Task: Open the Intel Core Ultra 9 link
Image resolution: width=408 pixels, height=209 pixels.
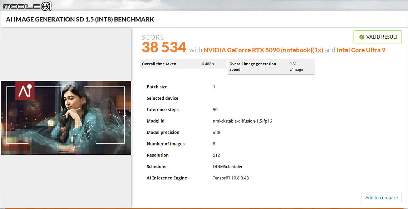Action: point(361,50)
